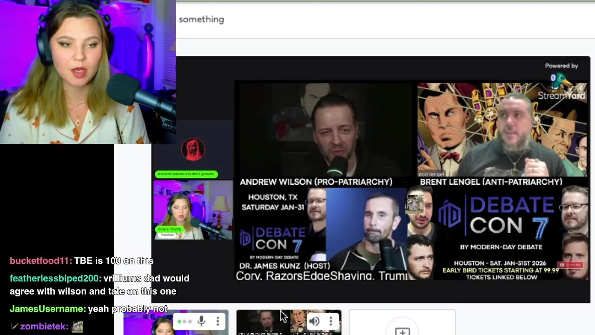Click the 'something' text at top
Viewport: 595px width, 335px height.
(x=201, y=20)
